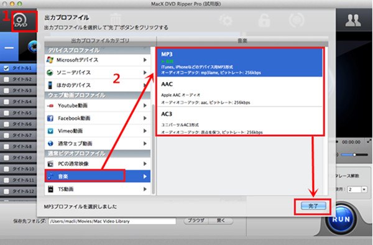
Task: Check the タイトル4 checkbox
Action: click(6, 102)
